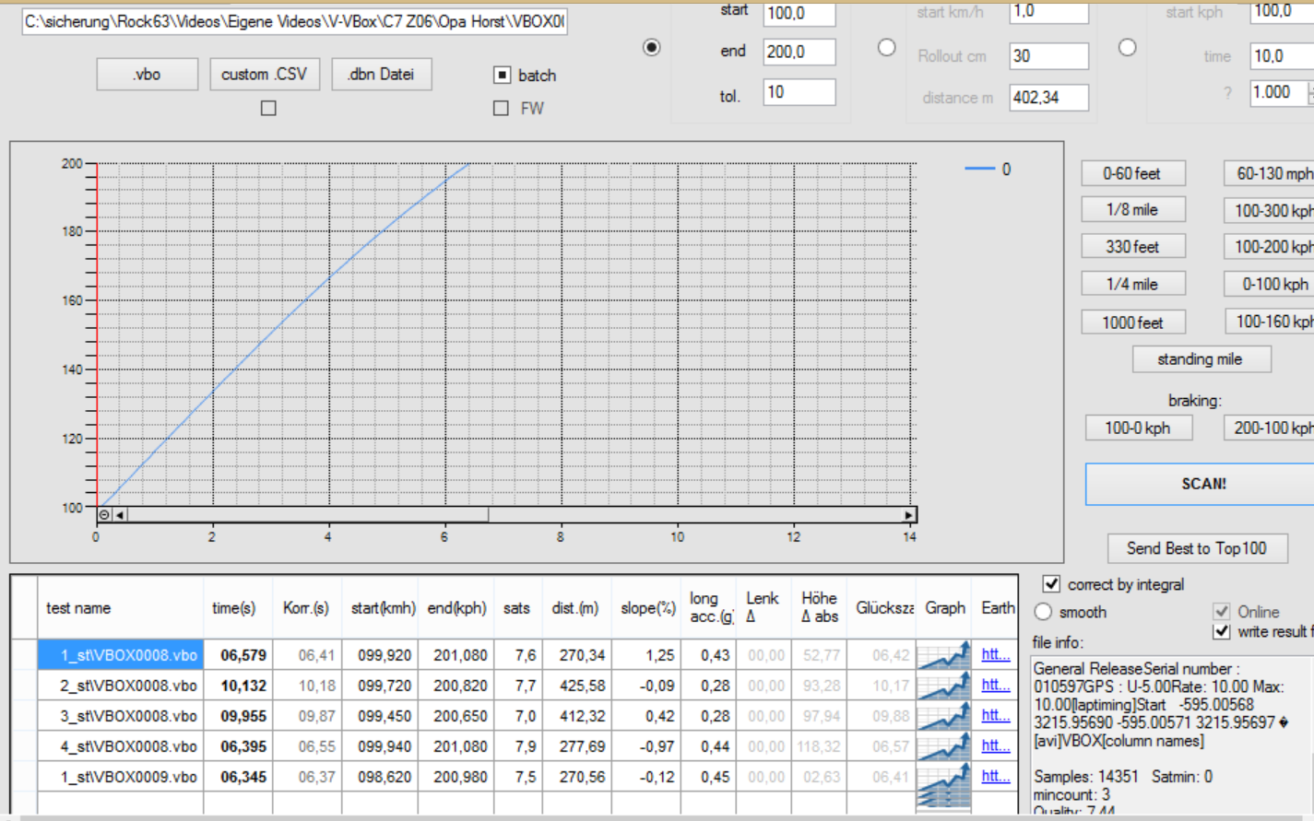Open graph thumbnail for 3_st\VBOX0008.vbo row
The image size is (1314, 821).
pyautogui.click(x=944, y=716)
